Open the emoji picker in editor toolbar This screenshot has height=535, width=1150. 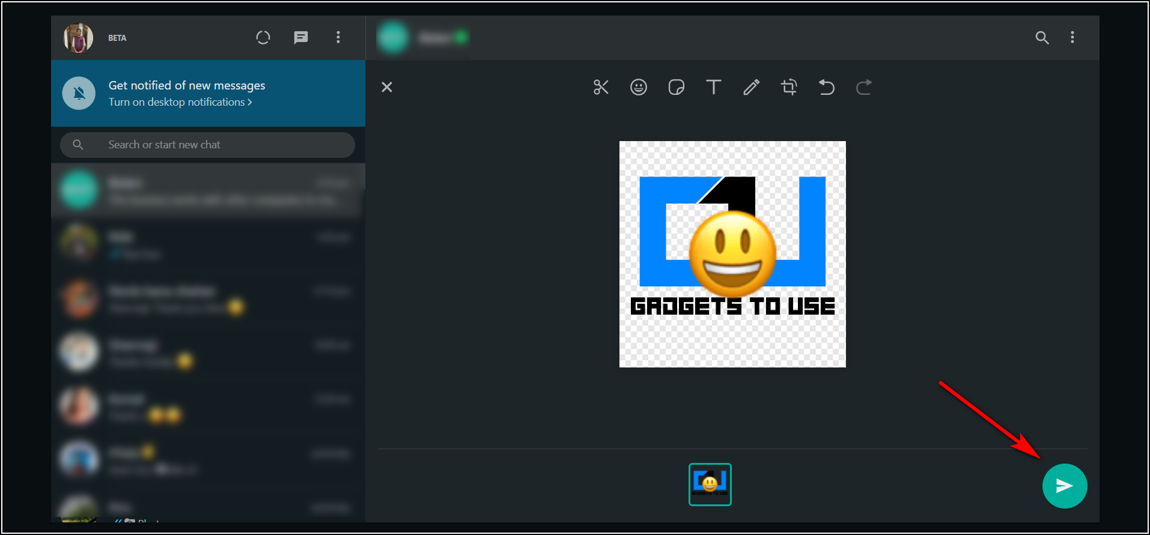pyautogui.click(x=639, y=87)
